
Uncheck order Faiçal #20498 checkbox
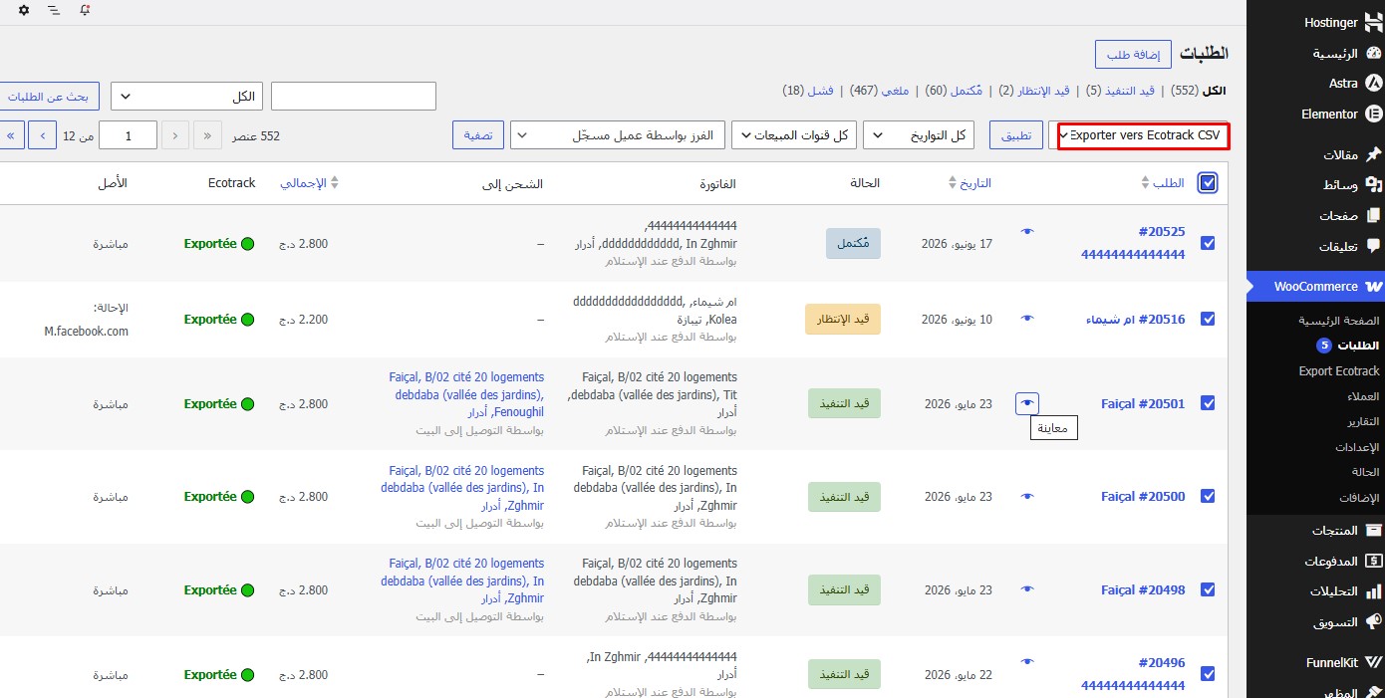pyautogui.click(x=1208, y=589)
